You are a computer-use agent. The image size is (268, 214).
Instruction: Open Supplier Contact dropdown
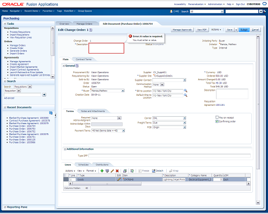point(185,80)
